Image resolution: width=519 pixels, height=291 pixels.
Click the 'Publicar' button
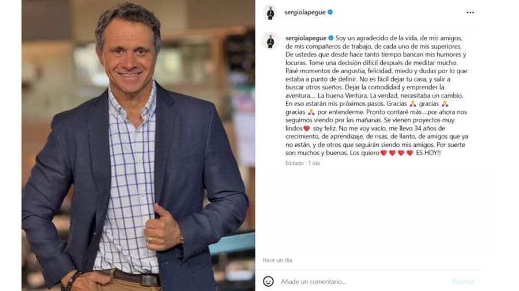coord(464,282)
